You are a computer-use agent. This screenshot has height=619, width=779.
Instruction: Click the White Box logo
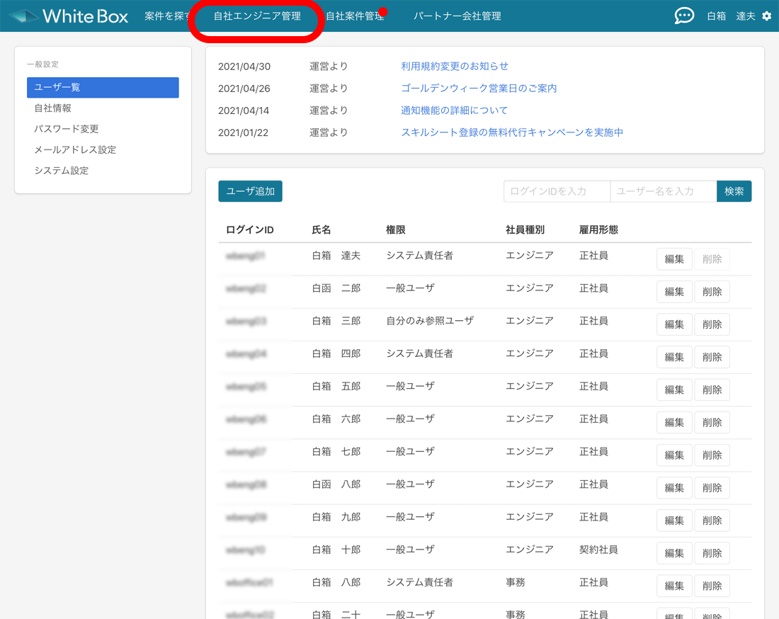[69, 16]
